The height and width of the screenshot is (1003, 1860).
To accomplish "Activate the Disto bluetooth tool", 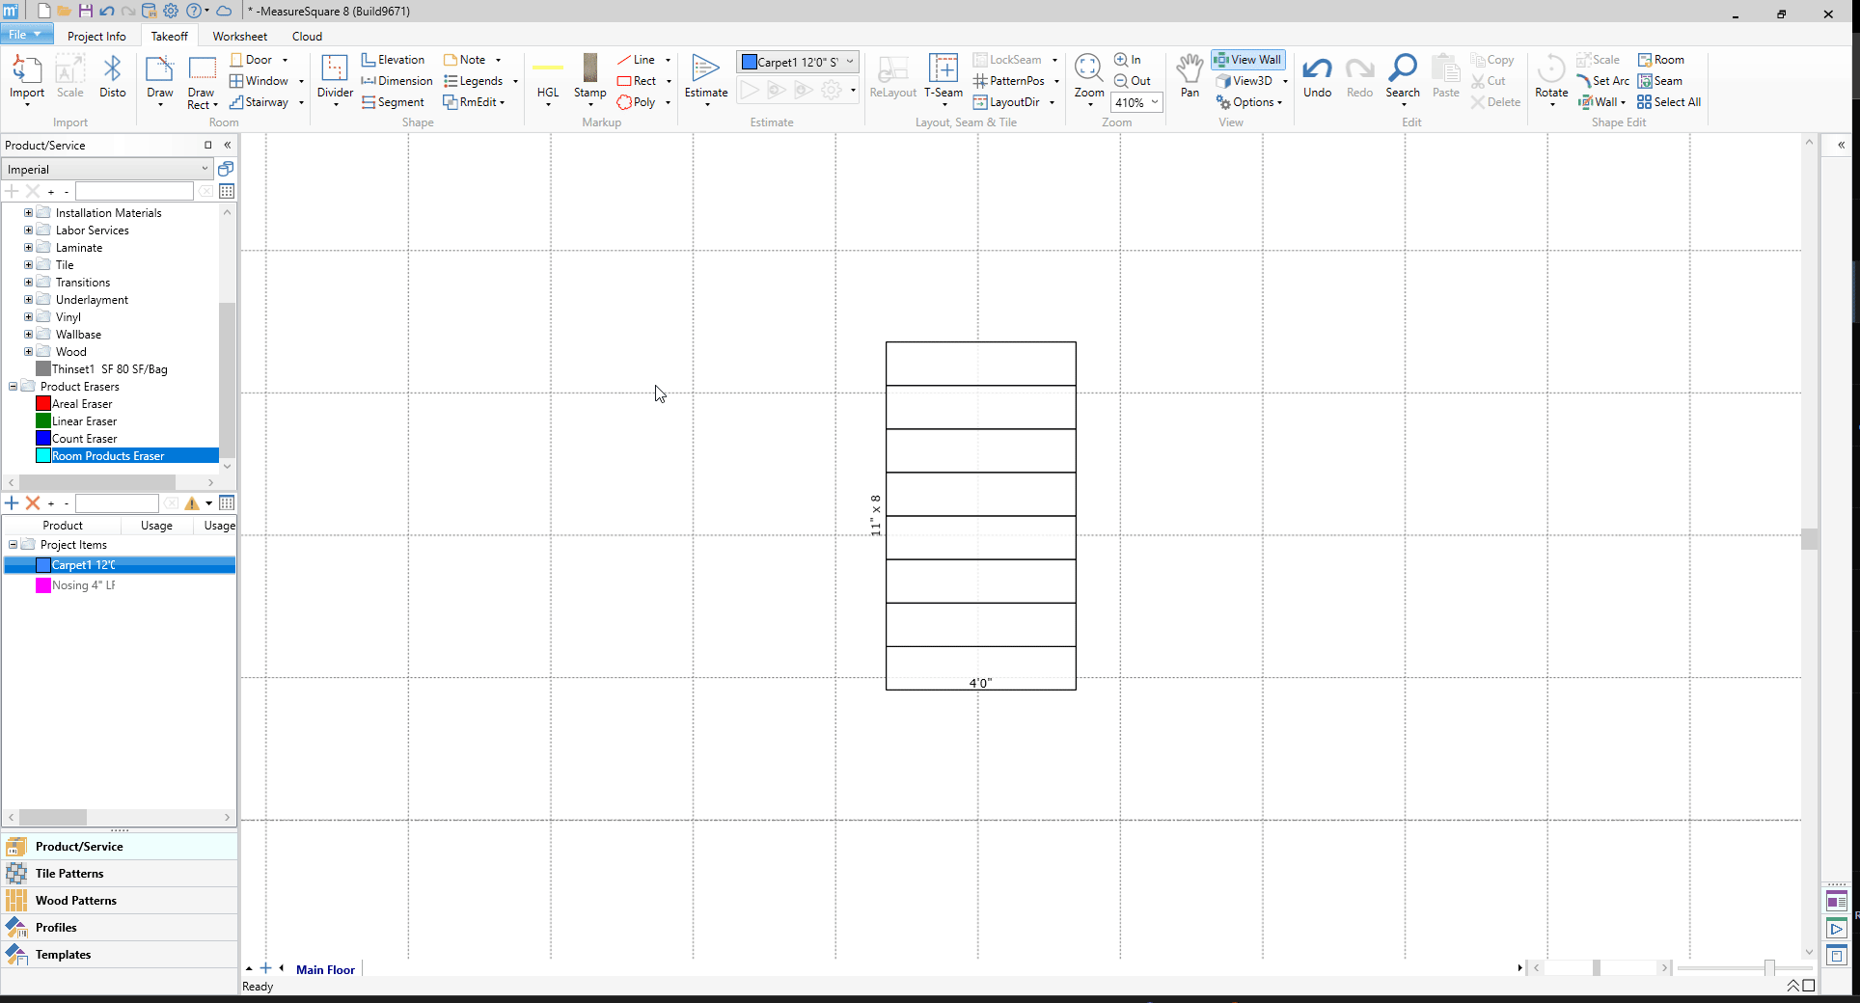I will [x=113, y=77].
